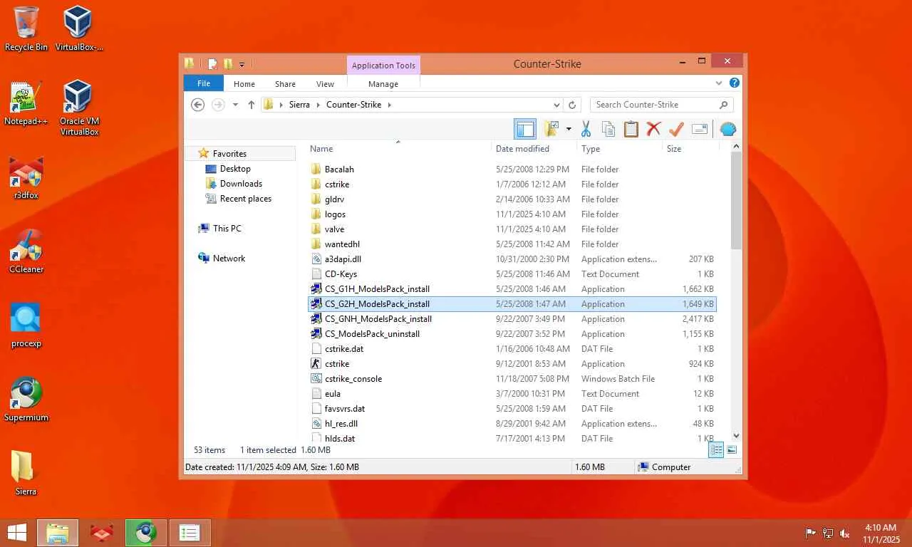Select the wantedhl folder
Image resolution: width=912 pixels, height=547 pixels.
[x=512, y=244]
